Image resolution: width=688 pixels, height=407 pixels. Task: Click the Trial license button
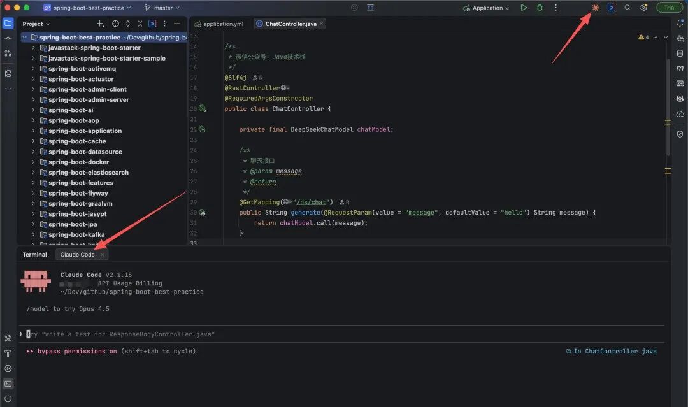(670, 8)
